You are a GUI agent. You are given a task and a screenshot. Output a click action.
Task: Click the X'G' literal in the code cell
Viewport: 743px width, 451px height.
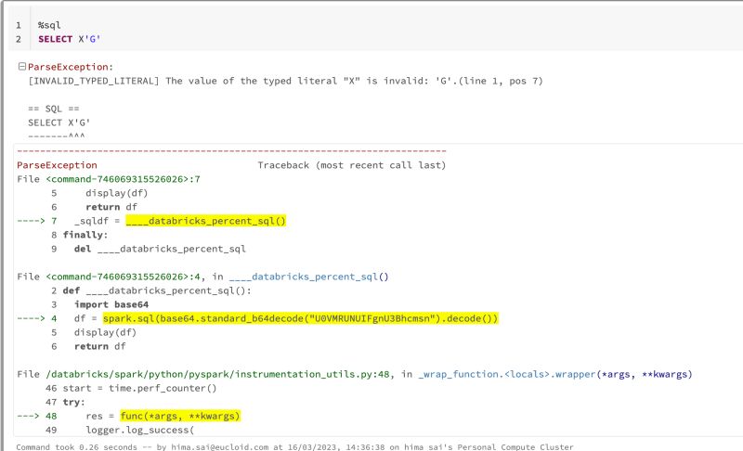(89, 39)
